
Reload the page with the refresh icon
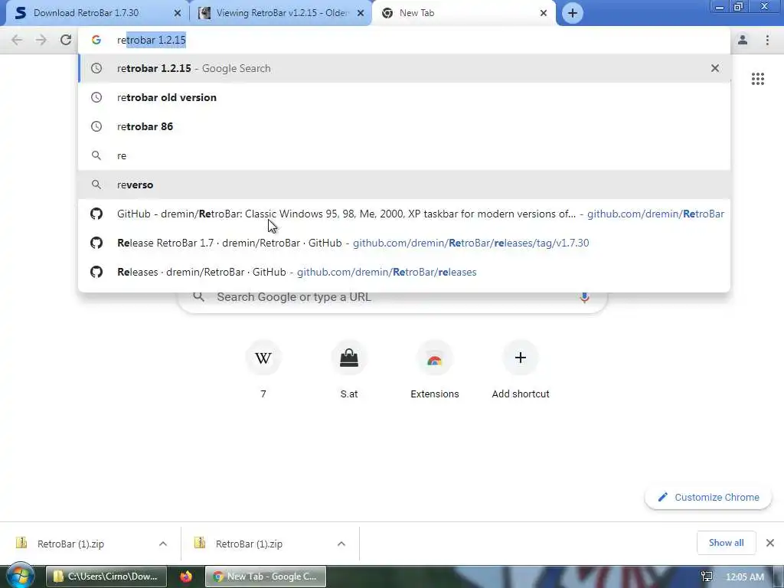[66, 40]
